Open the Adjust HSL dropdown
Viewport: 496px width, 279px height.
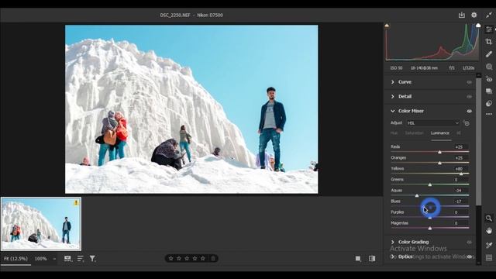432,123
